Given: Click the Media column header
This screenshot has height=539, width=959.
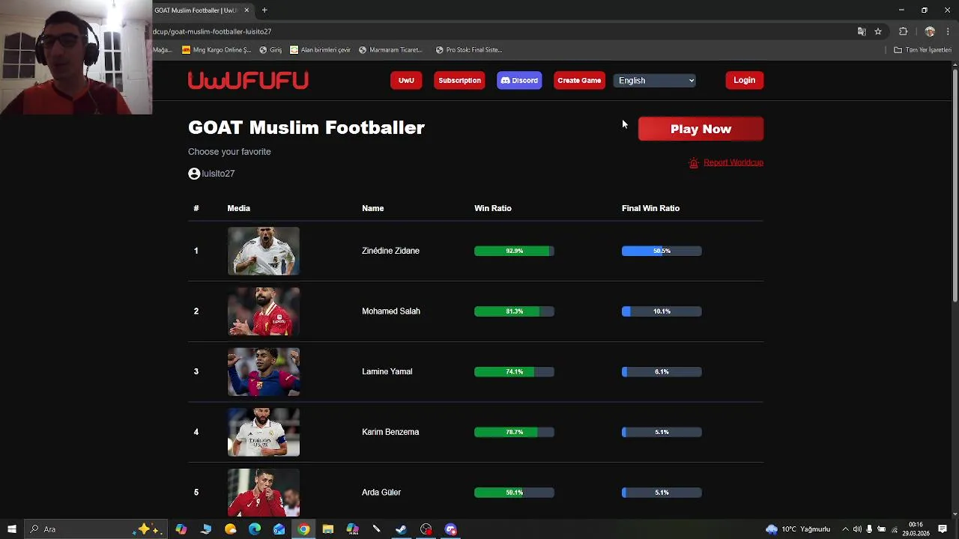Looking at the screenshot, I should 239,208.
